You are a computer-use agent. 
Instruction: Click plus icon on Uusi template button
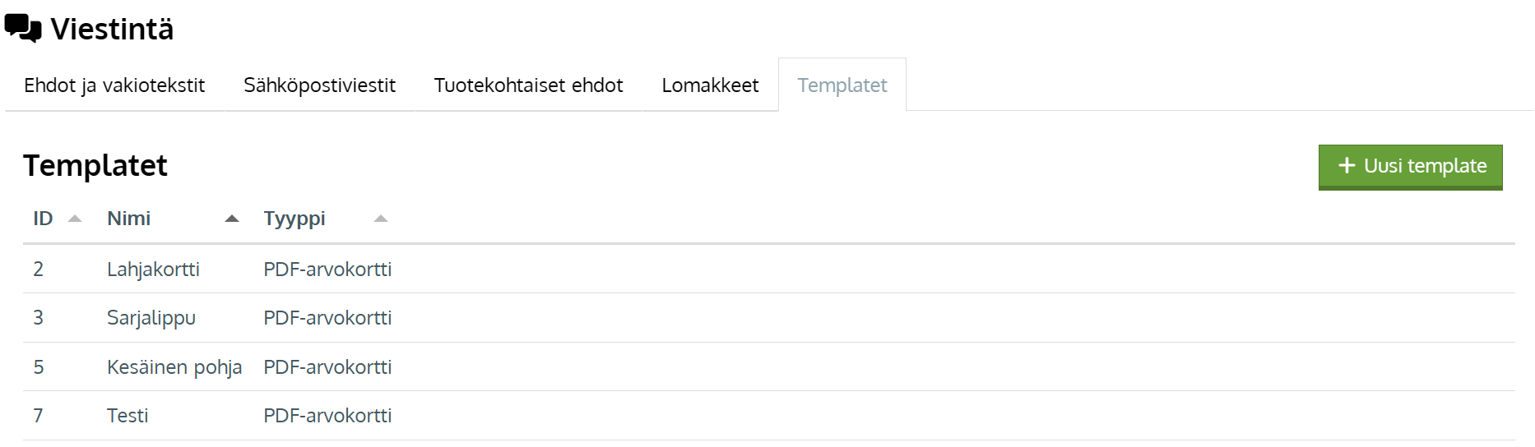pos(1346,166)
